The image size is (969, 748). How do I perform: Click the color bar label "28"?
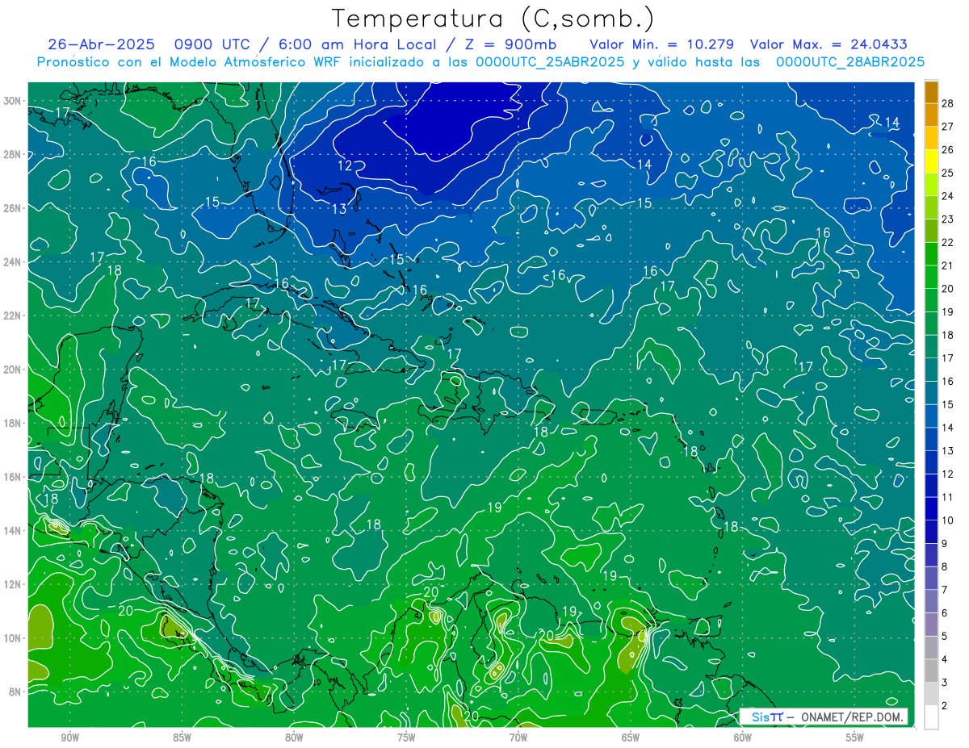click(948, 102)
